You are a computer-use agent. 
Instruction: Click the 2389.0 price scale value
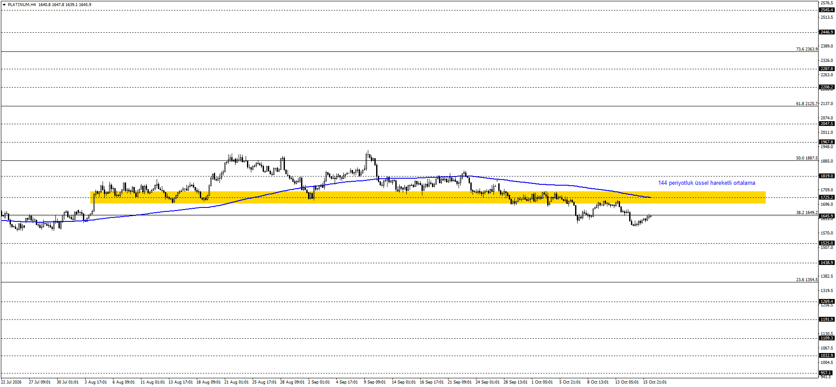pos(827,46)
